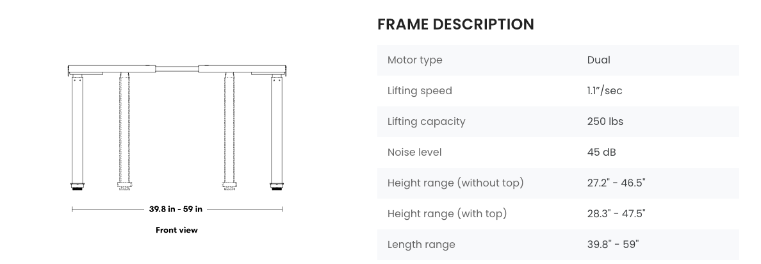761x264 pixels.
Task: Select the Lifting capacity label
Action: [x=426, y=122]
